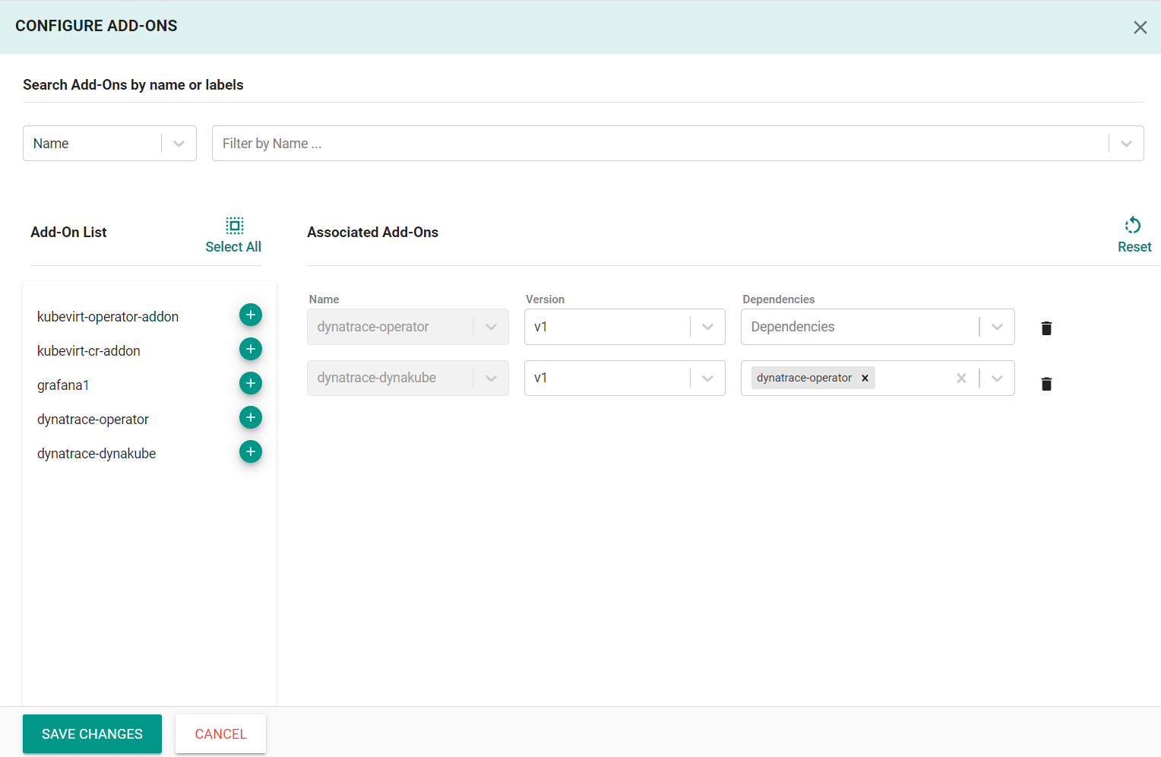
Task: Click the Associated Add-Ons heading
Action: click(372, 233)
